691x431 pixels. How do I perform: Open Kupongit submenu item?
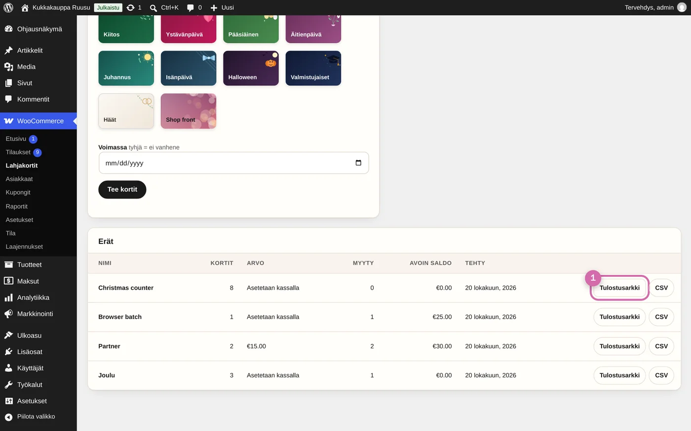coord(18,193)
